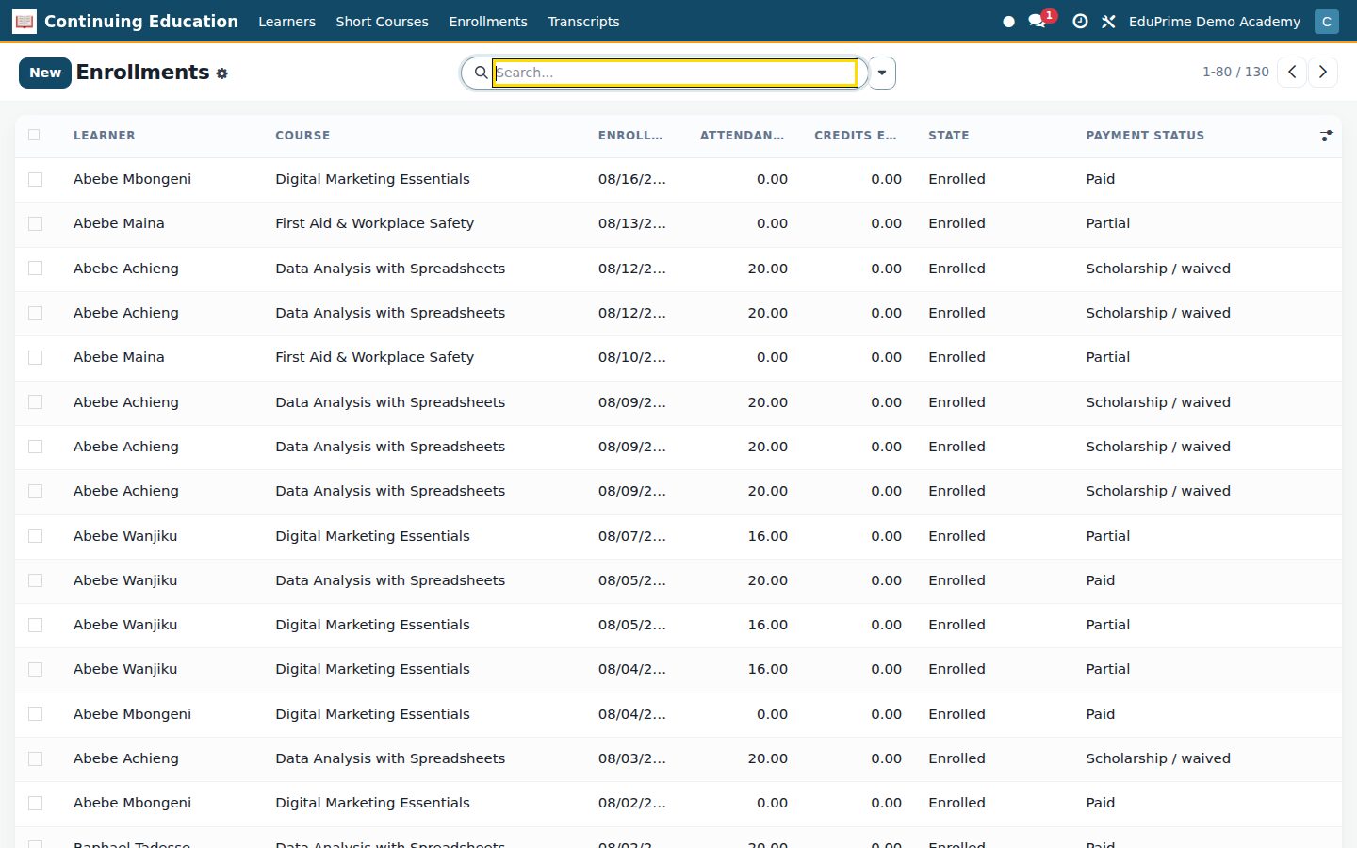Click attendance 16.00 on the 08/07 row
The height and width of the screenshot is (848, 1357).
(x=768, y=536)
